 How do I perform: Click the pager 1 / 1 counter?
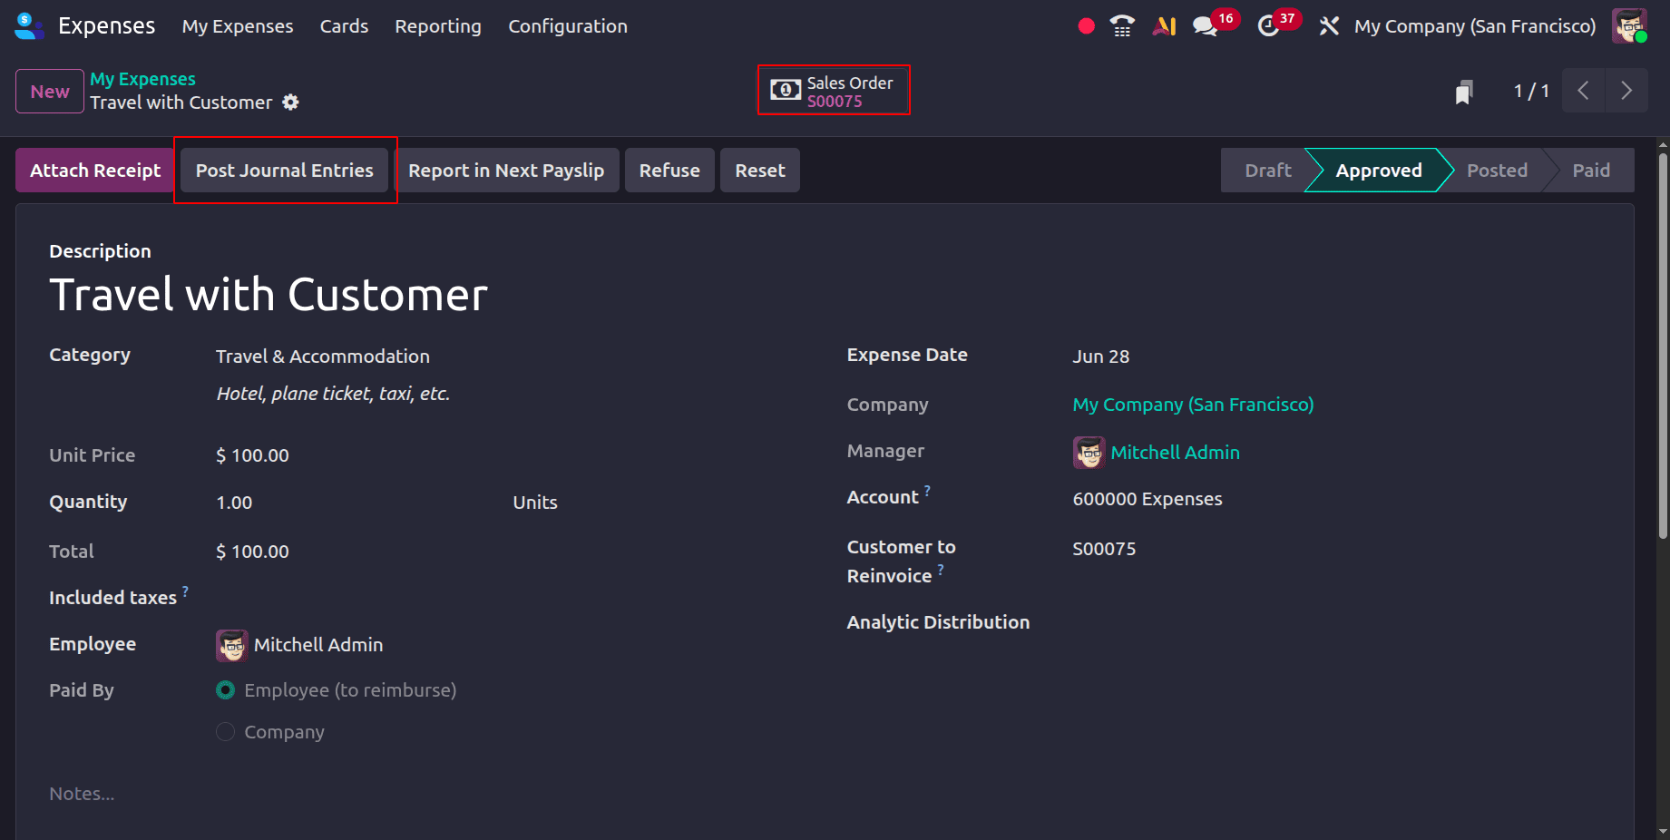(x=1531, y=92)
